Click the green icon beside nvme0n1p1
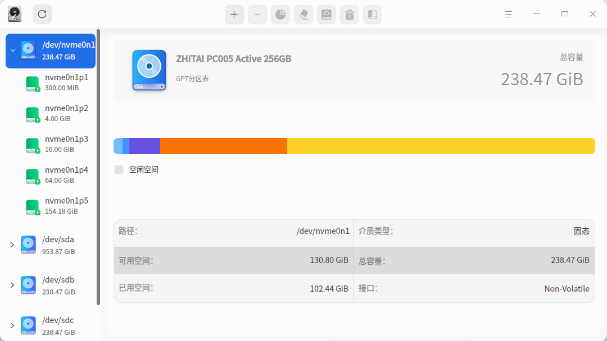Viewport: 607px width, 341px height. pos(33,84)
